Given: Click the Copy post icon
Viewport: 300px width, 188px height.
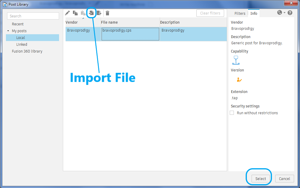Looking at the screenshot, I should (x=76, y=13).
